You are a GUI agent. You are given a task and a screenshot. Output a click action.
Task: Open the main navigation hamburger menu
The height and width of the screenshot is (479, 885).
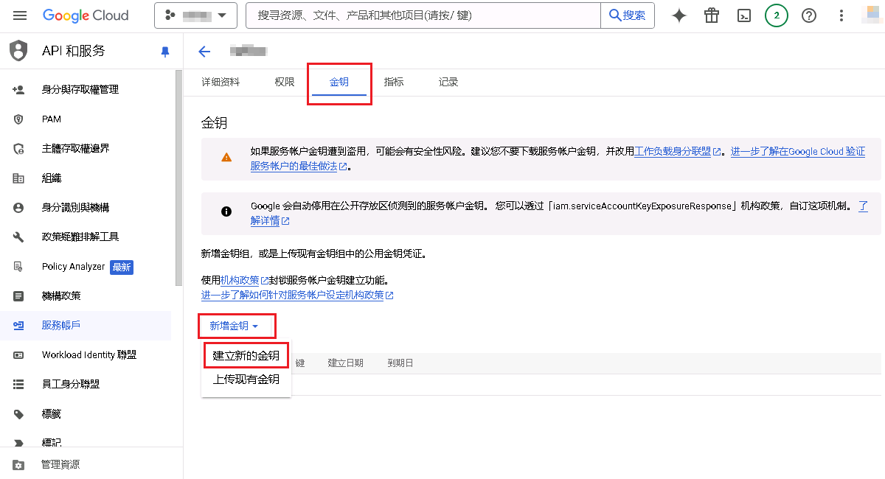tap(20, 15)
